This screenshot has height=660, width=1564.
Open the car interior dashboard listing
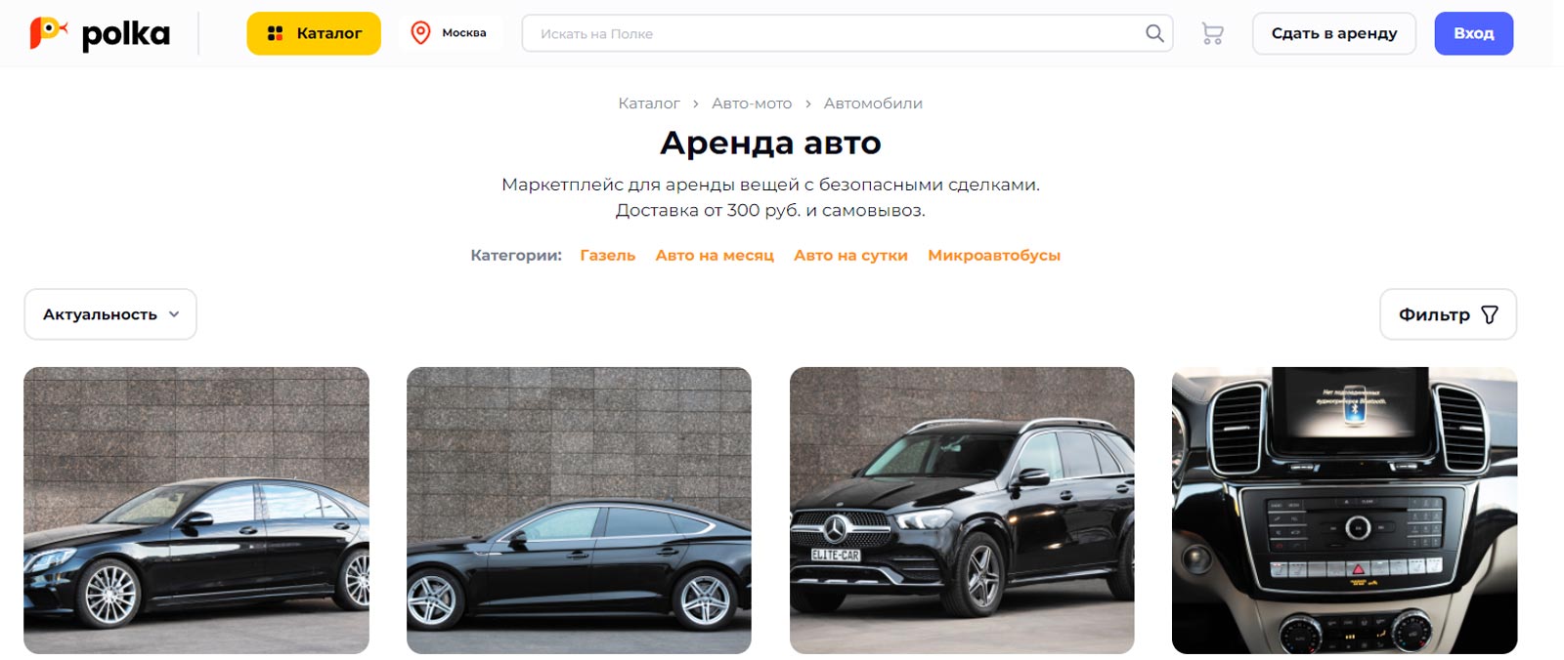pos(1344,511)
